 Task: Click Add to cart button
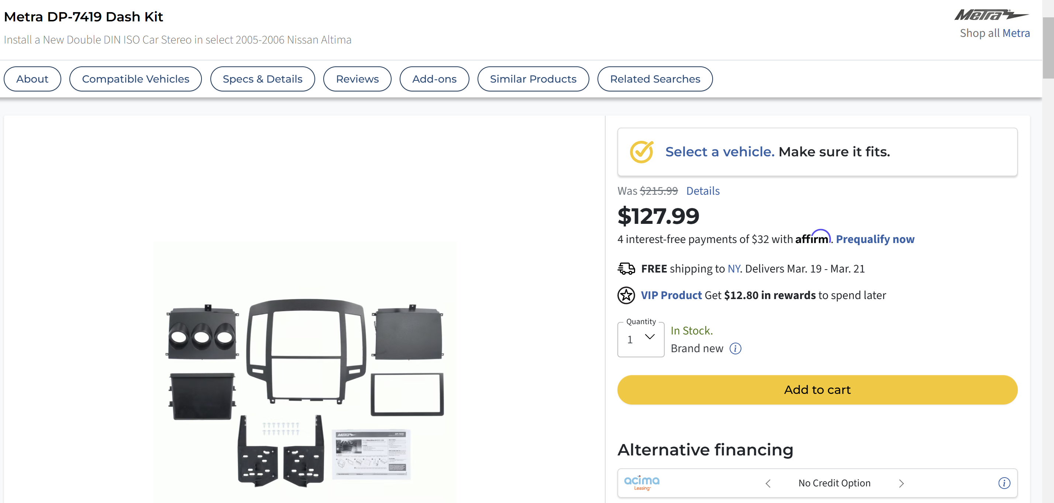pyautogui.click(x=817, y=390)
